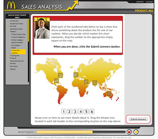Click the red back arrow button

point(129,132)
